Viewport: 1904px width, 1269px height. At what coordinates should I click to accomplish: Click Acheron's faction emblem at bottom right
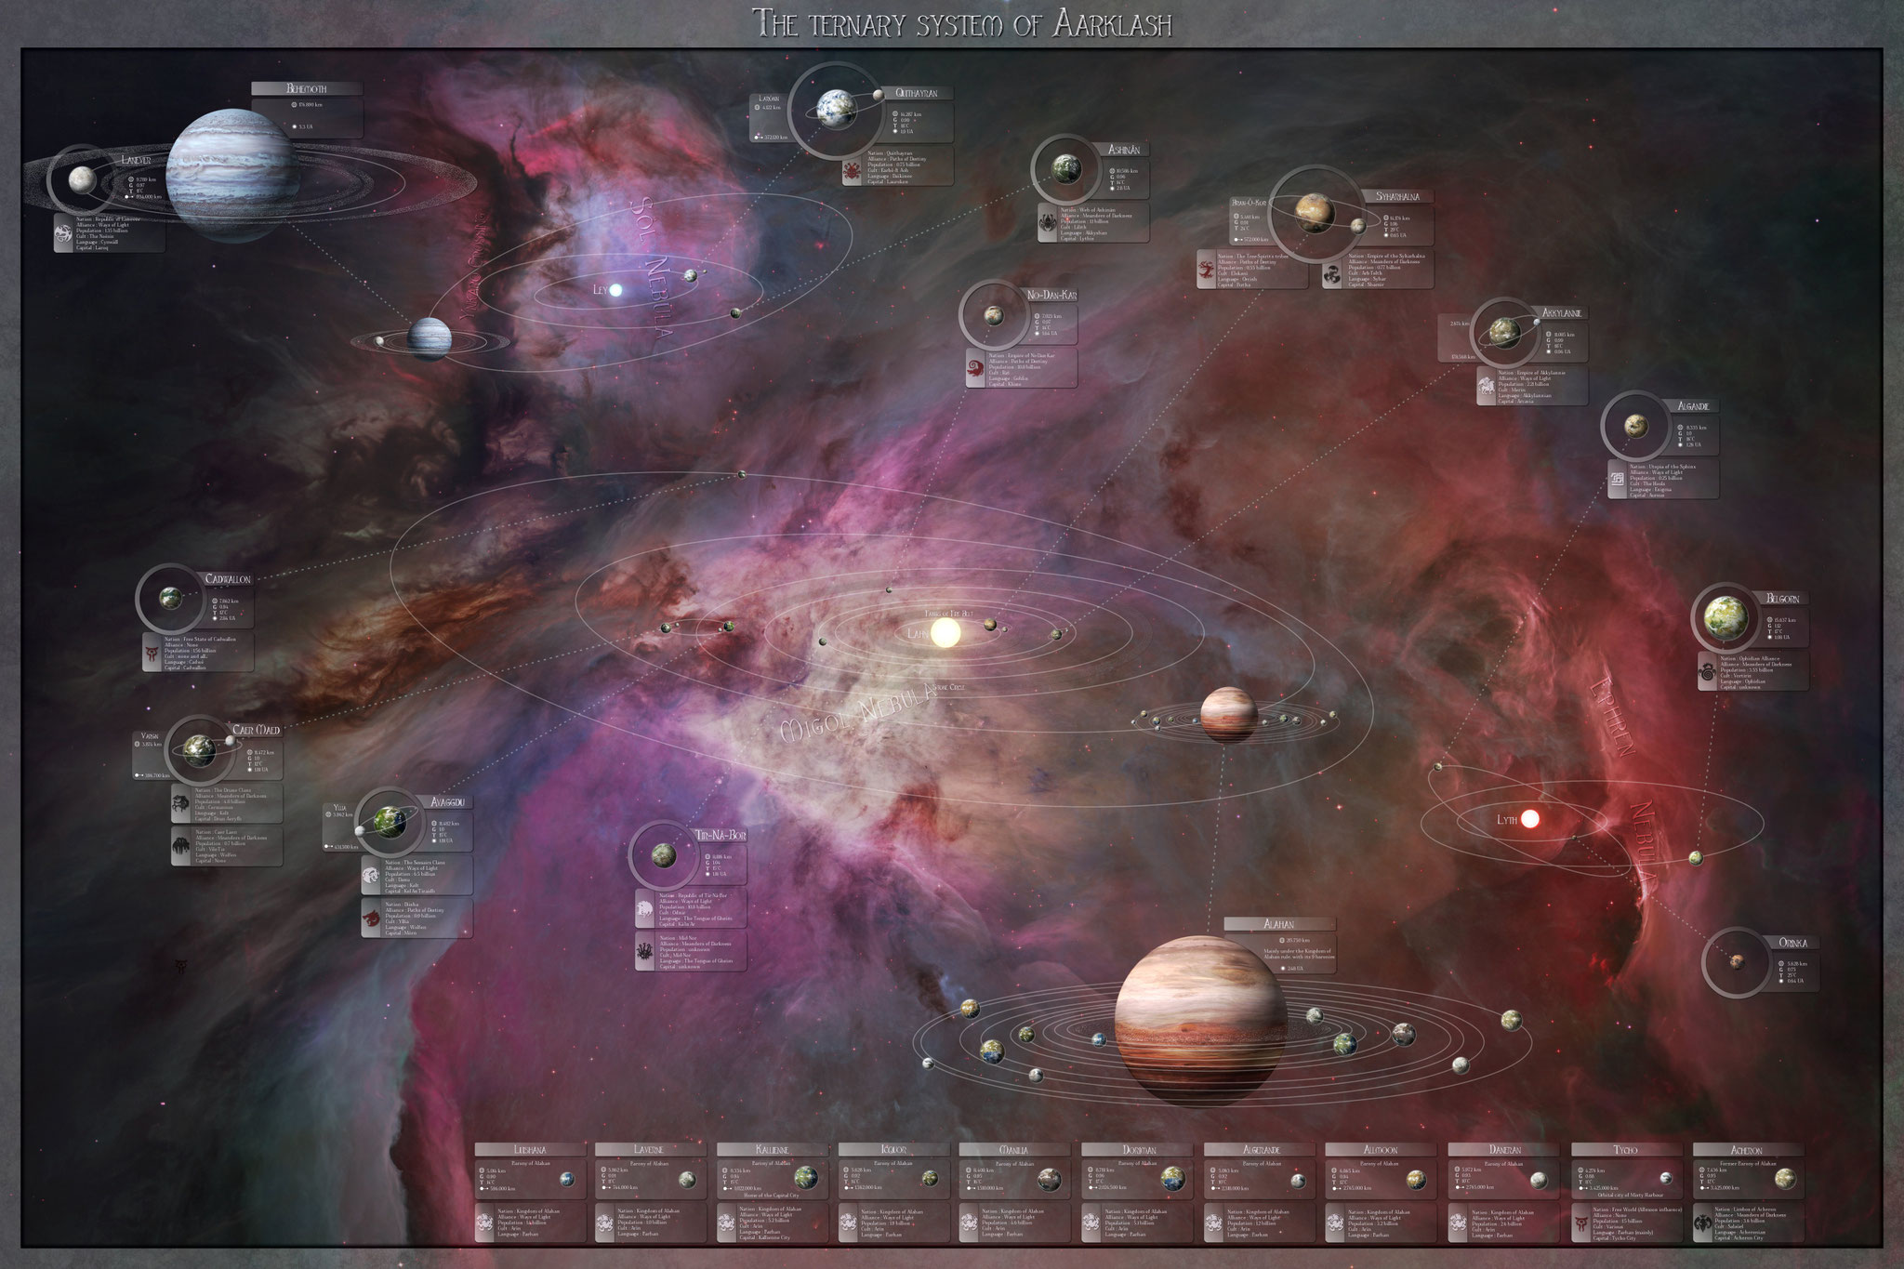tap(1702, 1223)
